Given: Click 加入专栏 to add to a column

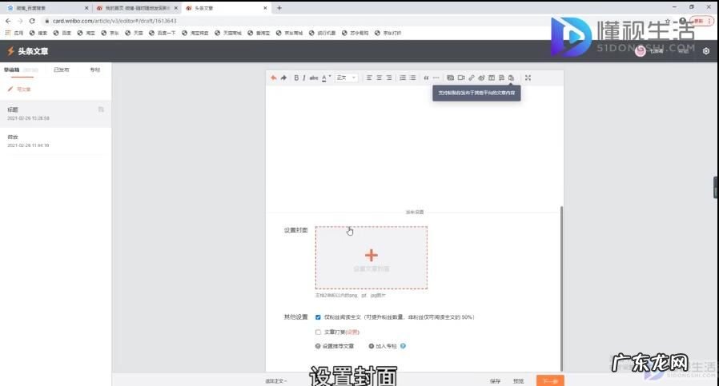Looking at the screenshot, I should tap(383, 346).
